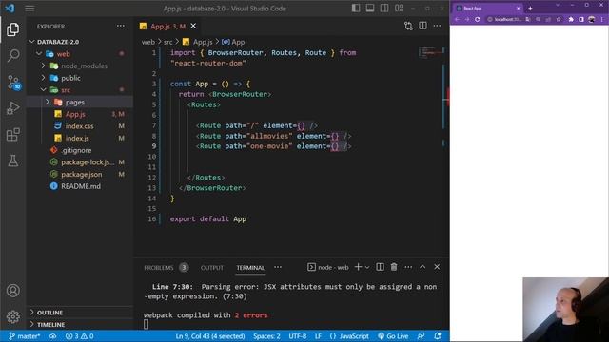Click Spaces: 2 indentation setting
609x342 pixels.
coord(266,336)
